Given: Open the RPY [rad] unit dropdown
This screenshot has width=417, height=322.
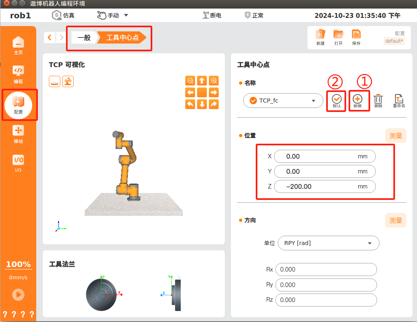Looking at the screenshot, I should coord(328,243).
